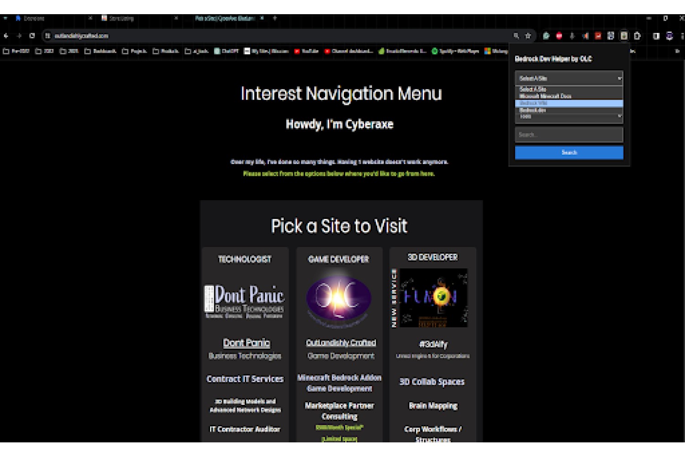Click the green extension icon after the star

point(546,36)
